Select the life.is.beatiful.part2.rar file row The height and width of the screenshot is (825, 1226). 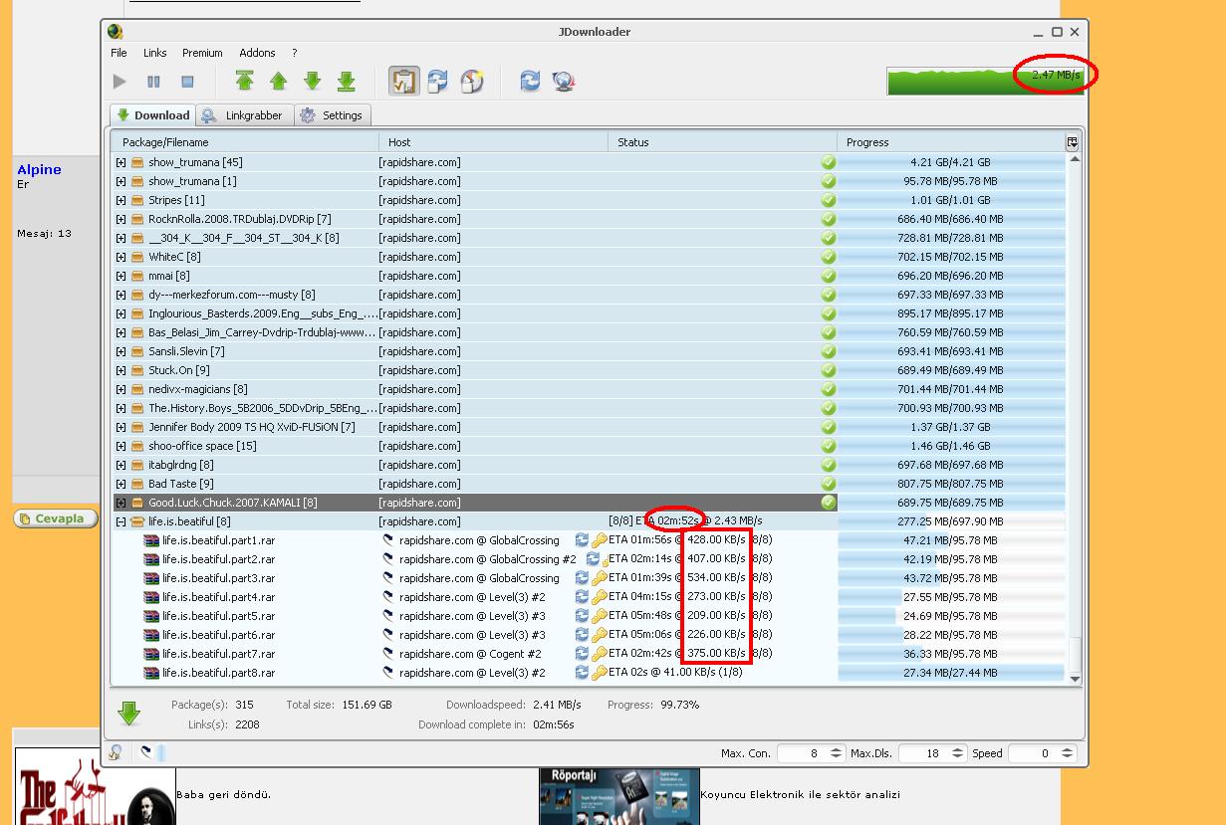tap(592, 559)
